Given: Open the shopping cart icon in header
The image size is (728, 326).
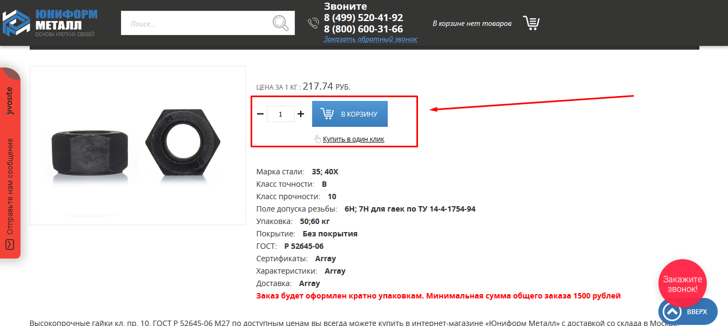Looking at the screenshot, I should tap(531, 23).
